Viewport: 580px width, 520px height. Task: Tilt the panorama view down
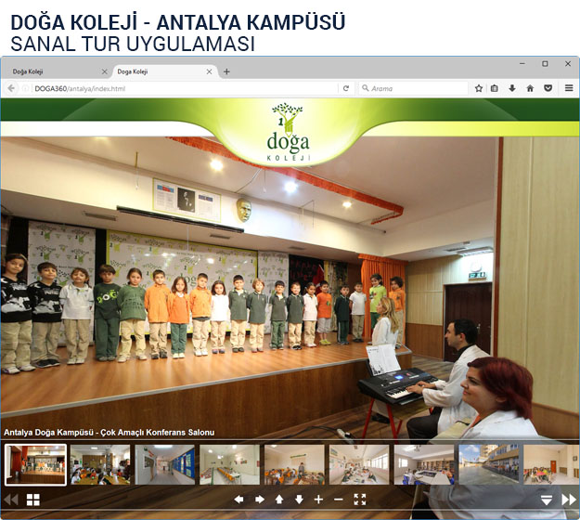[299, 500]
